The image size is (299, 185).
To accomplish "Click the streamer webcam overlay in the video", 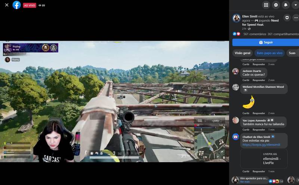I will coord(54,140).
